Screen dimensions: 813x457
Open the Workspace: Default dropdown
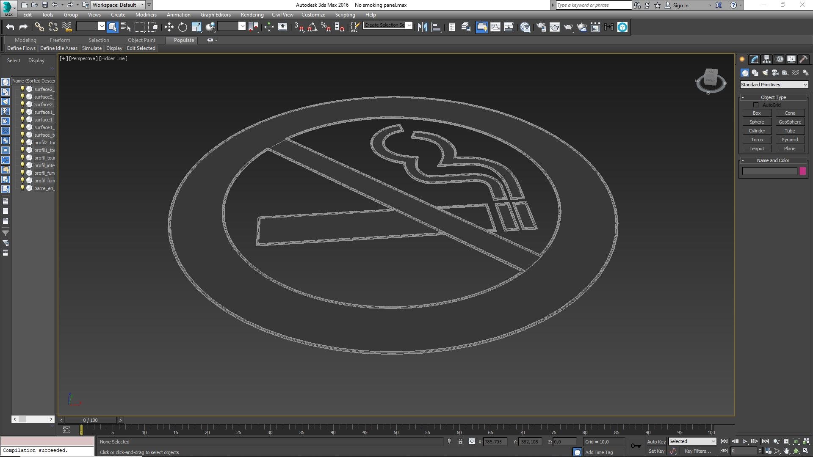[118, 5]
